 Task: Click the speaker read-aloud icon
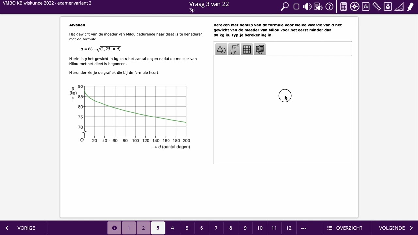click(x=307, y=7)
